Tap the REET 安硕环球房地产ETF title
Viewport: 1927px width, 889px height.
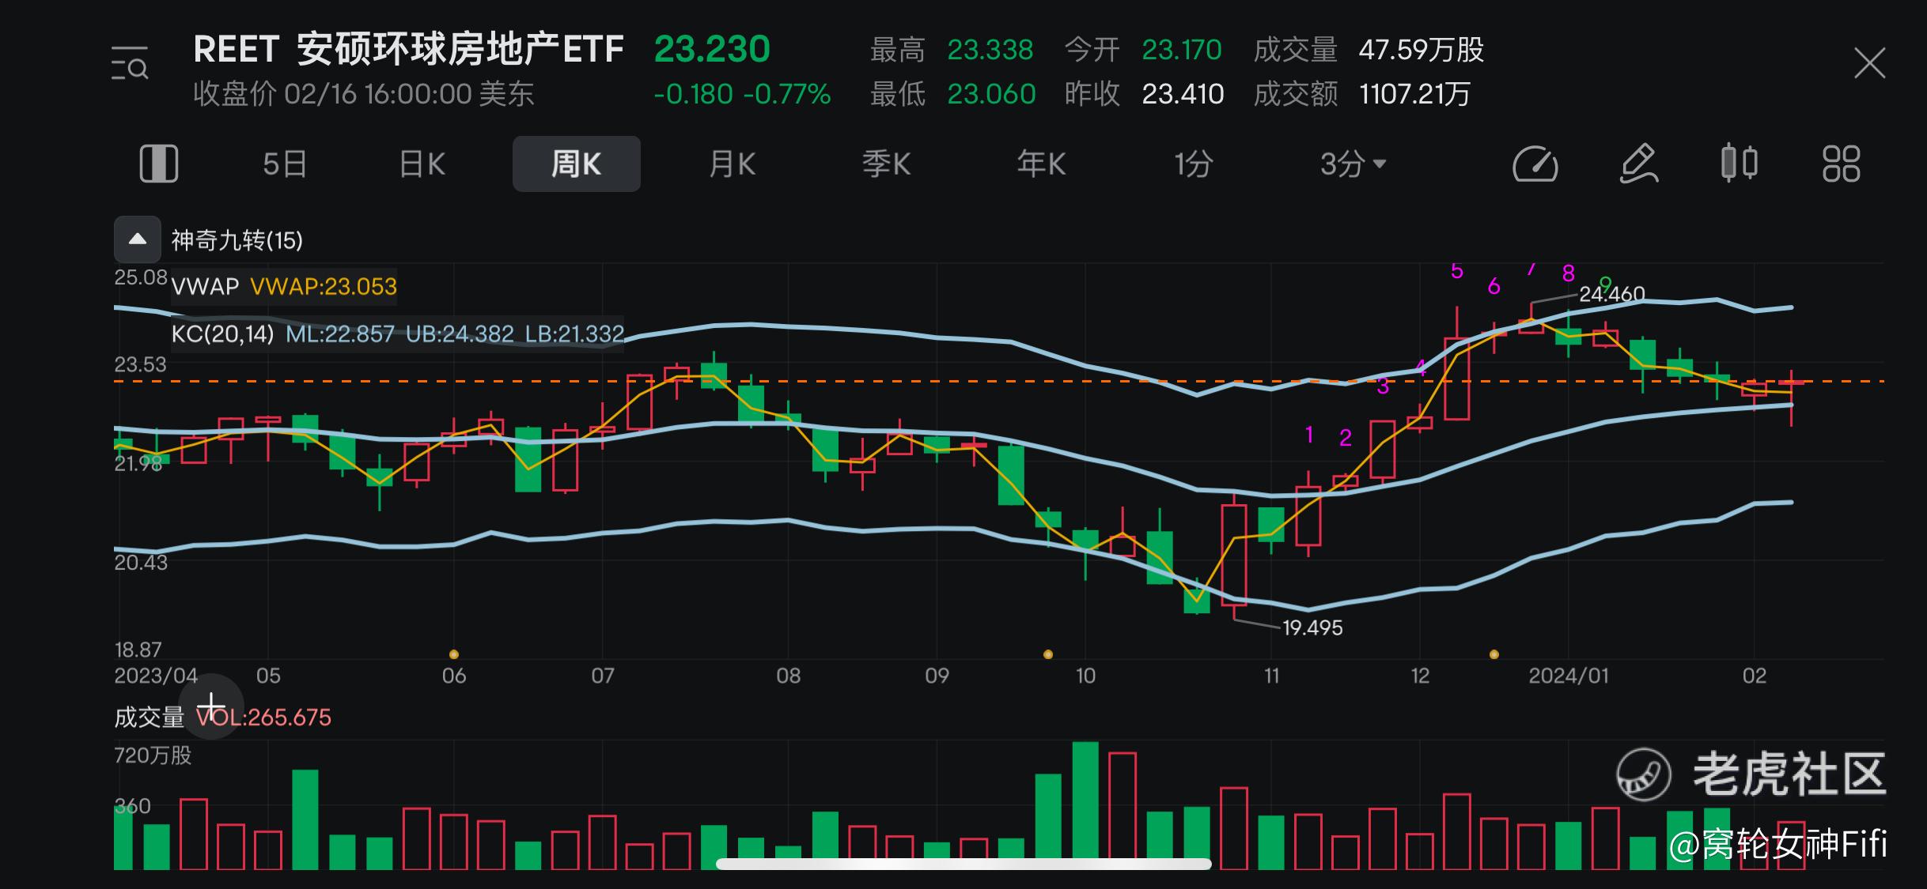[x=409, y=49]
